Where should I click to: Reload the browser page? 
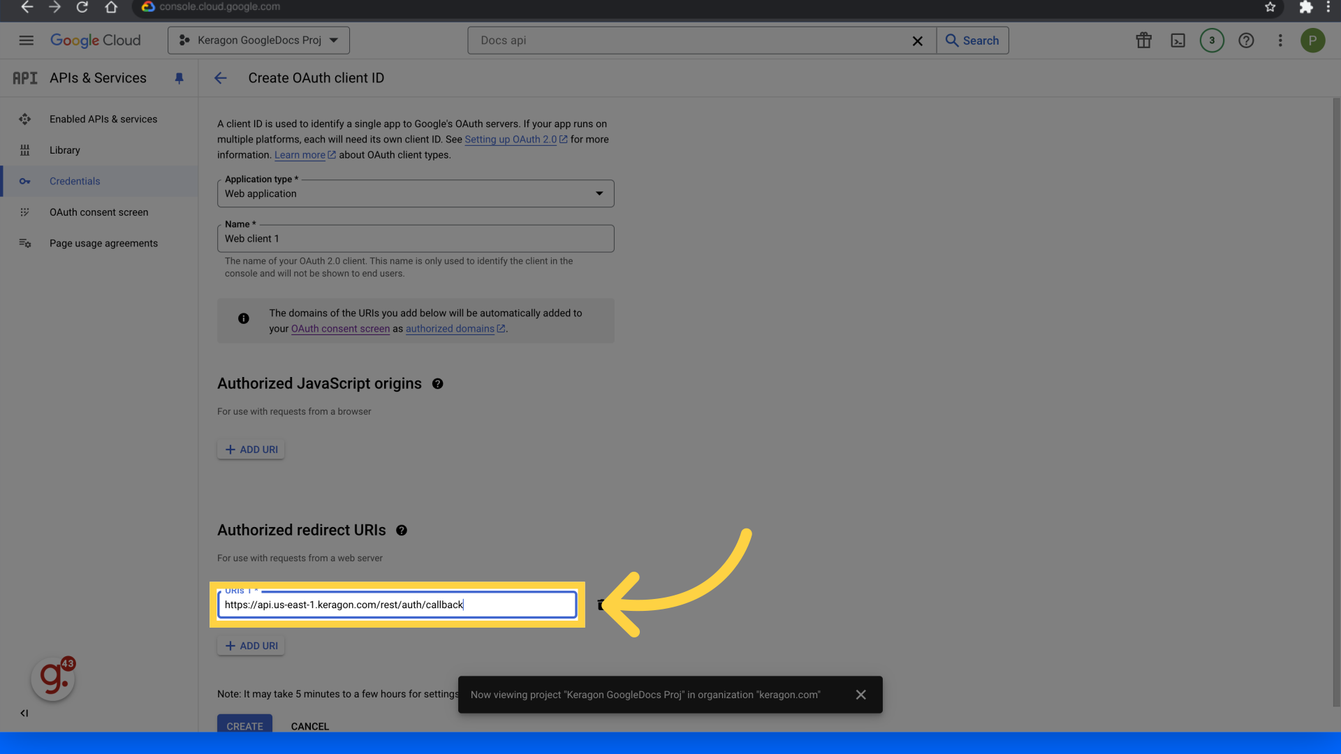[82, 7]
